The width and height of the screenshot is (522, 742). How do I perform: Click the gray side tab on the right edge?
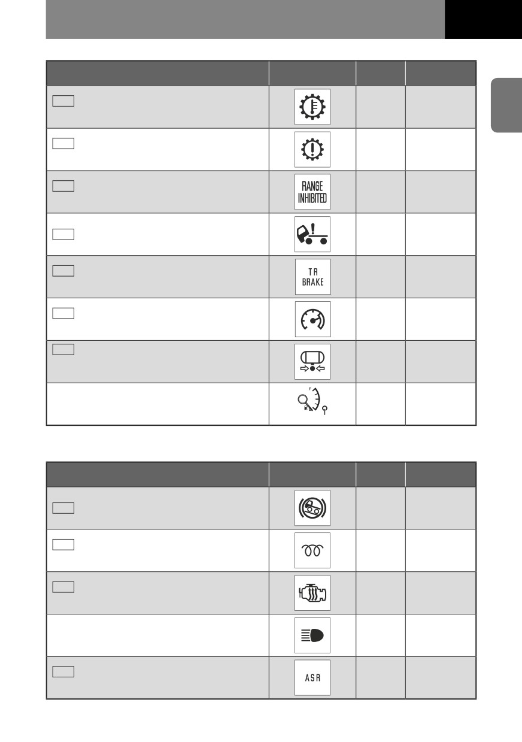pyautogui.click(x=506, y=104)
